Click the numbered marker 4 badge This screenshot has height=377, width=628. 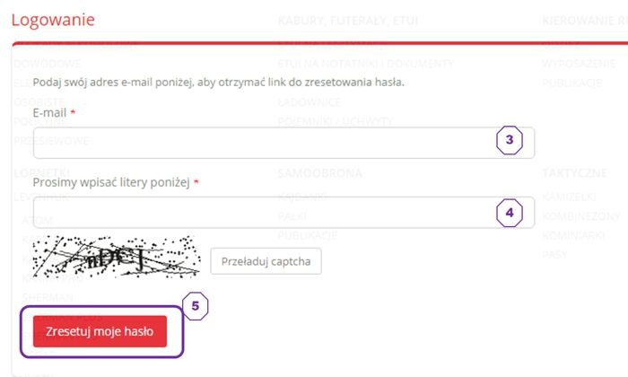coord(509,213)
